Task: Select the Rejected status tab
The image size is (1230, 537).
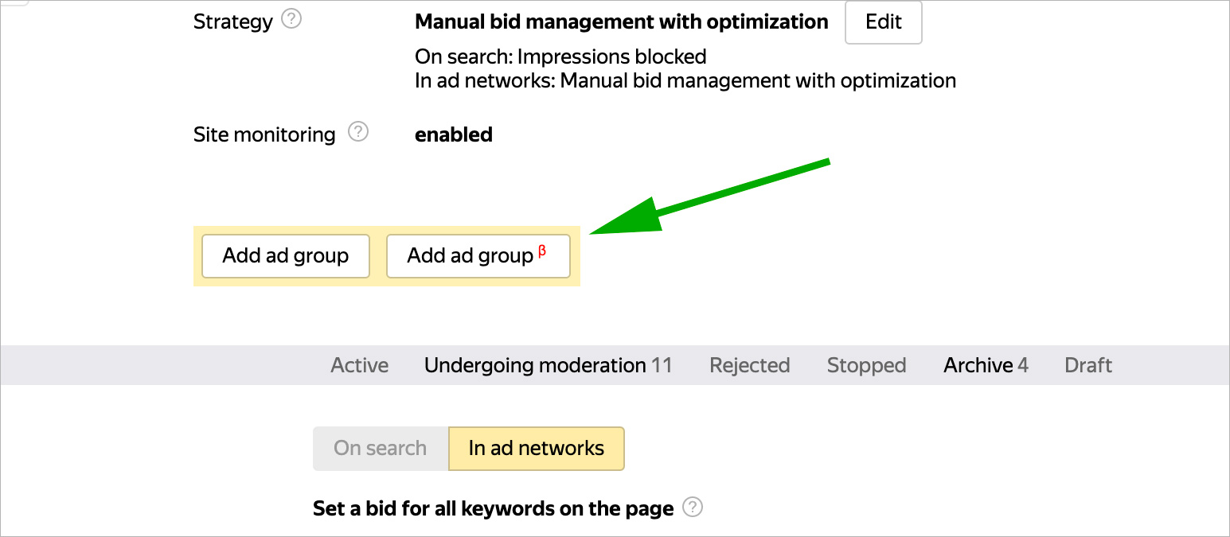Action: 749,365
